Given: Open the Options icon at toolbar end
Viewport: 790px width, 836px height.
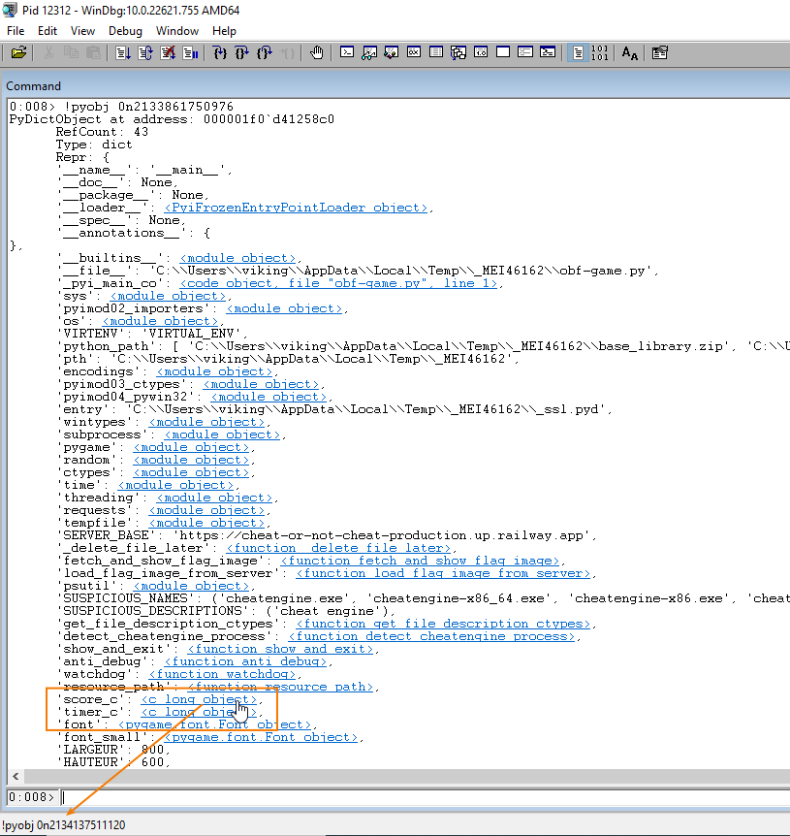Looking at the screenshot, I should 660,53.
